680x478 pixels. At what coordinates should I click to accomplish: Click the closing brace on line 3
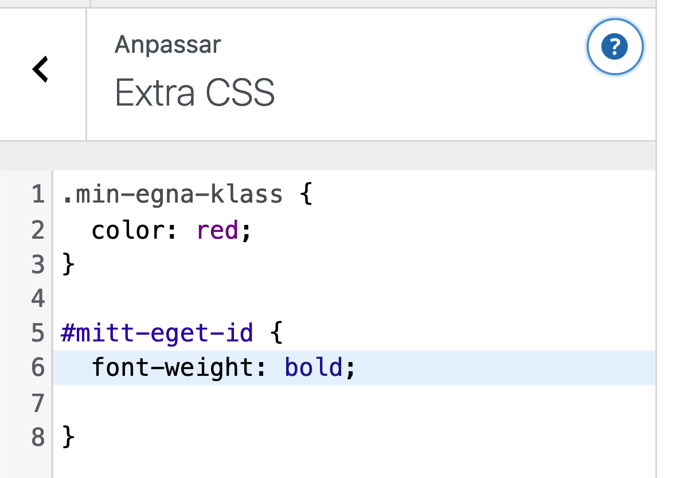click(x=68, y=265)
